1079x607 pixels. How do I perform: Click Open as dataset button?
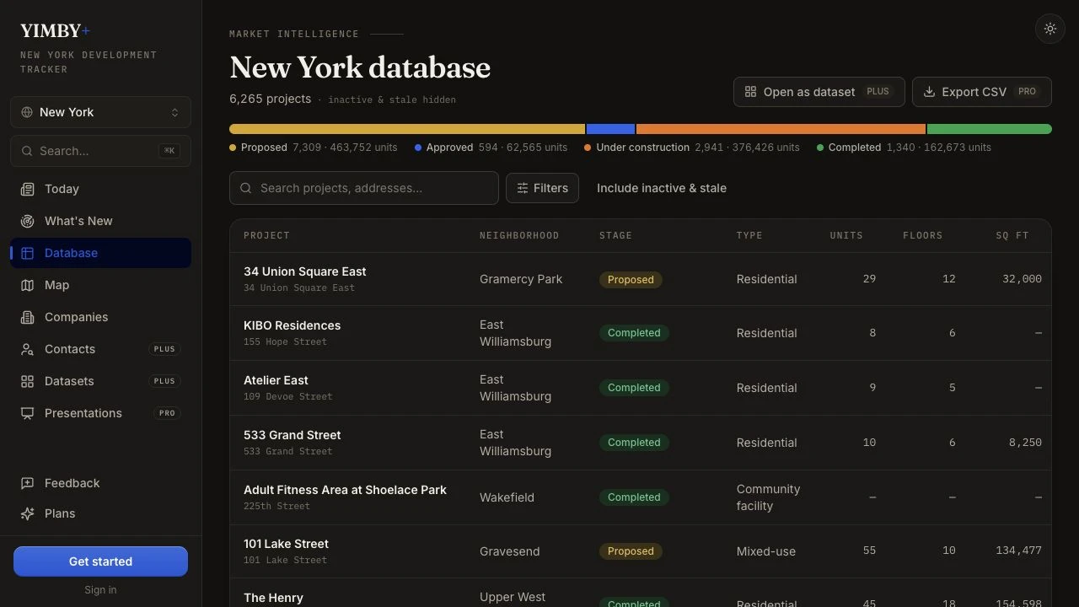(x=819, y=92)
